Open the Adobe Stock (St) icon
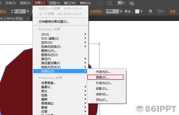Viewport: 179px width, 115px height. pyautogui.click(x=110, y=3)
